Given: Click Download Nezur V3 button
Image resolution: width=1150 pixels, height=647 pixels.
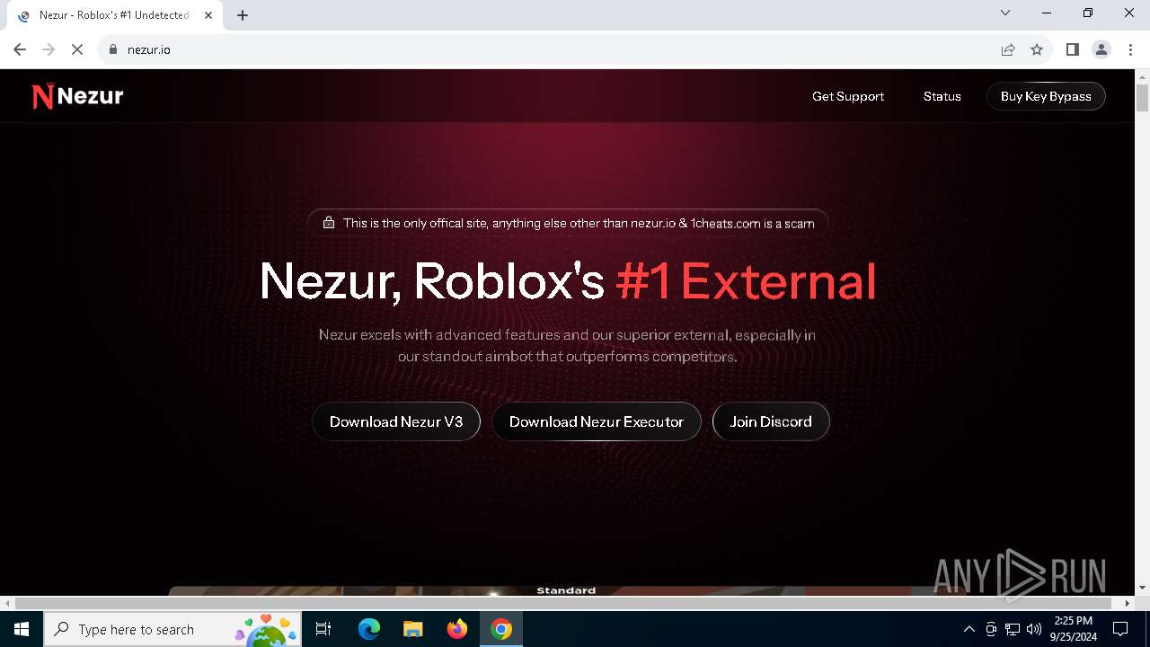Looking at the screenshot, I should 396,421.
